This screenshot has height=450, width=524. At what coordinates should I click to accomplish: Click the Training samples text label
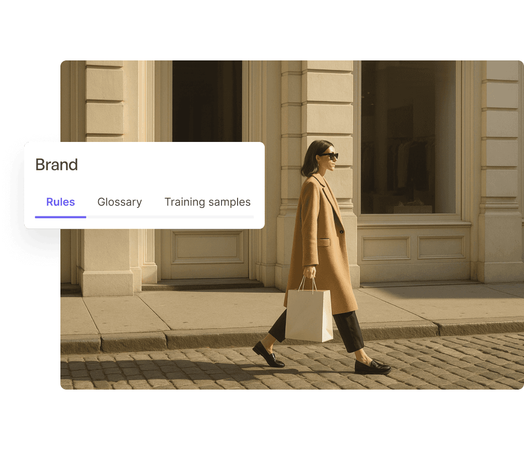click(207, 202)
